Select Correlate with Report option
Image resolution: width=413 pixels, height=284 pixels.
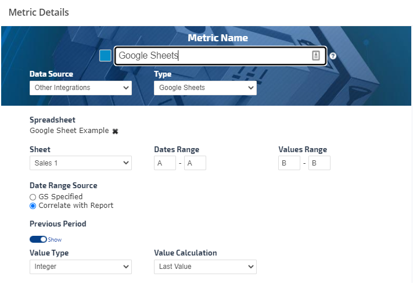pos(33,206)
